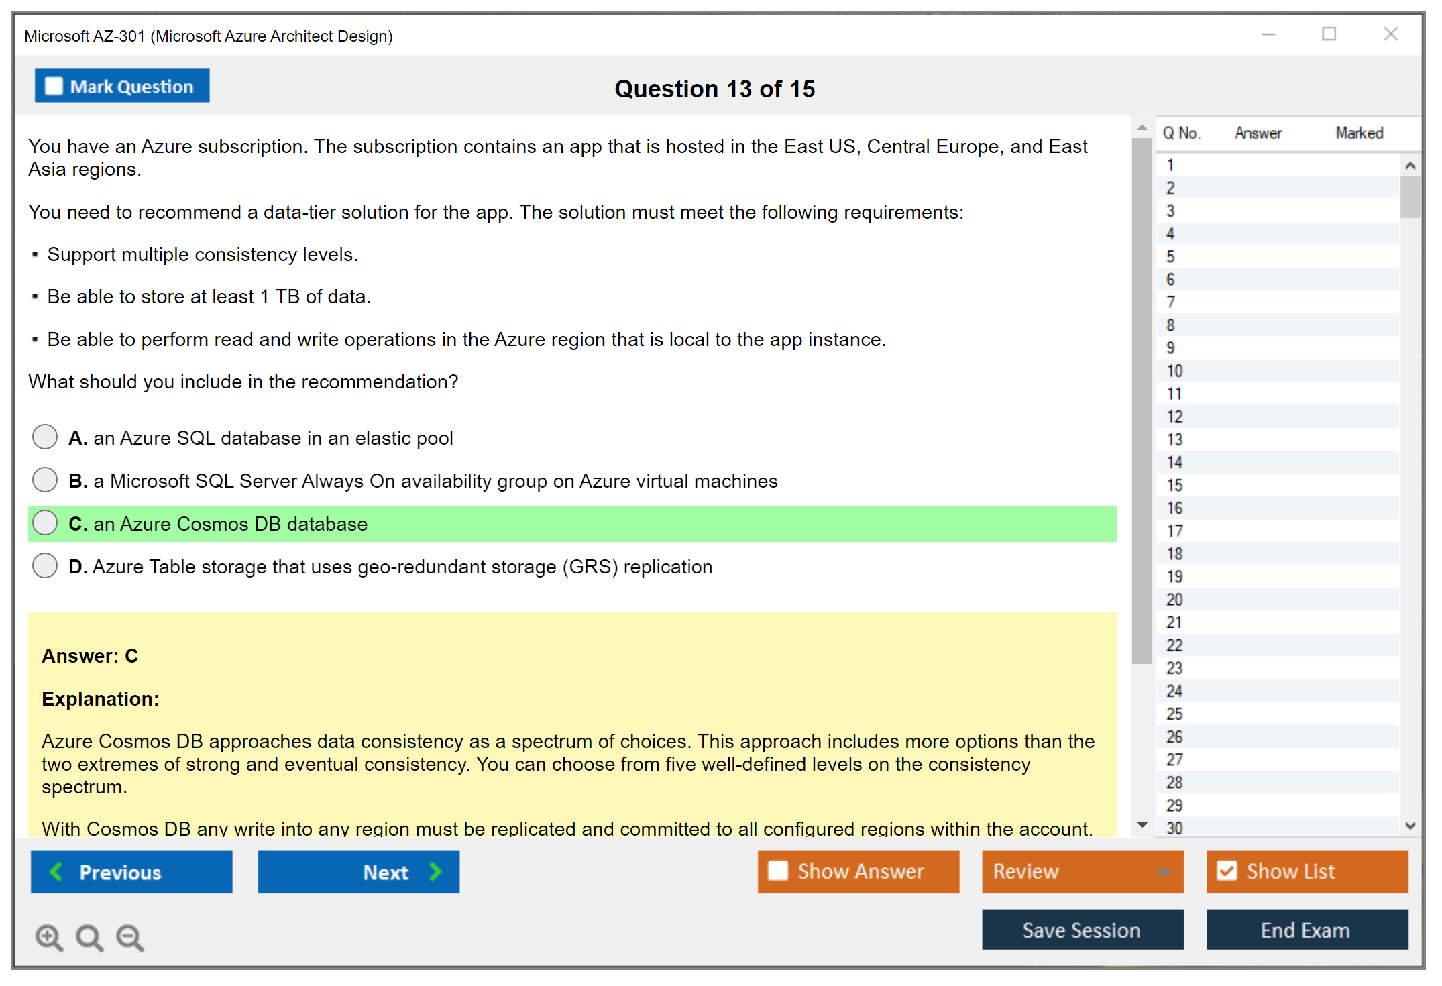Image resolution: width=1442 pixels, height=986 pixels.
Task: Click the Save Session button
Action: [1082, 930]
